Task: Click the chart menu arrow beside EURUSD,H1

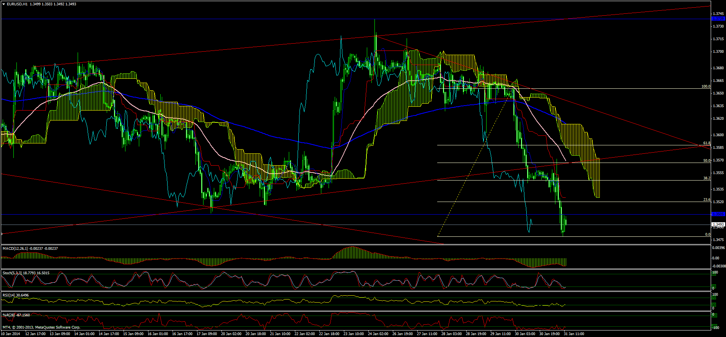Action: tap(3, 4)
